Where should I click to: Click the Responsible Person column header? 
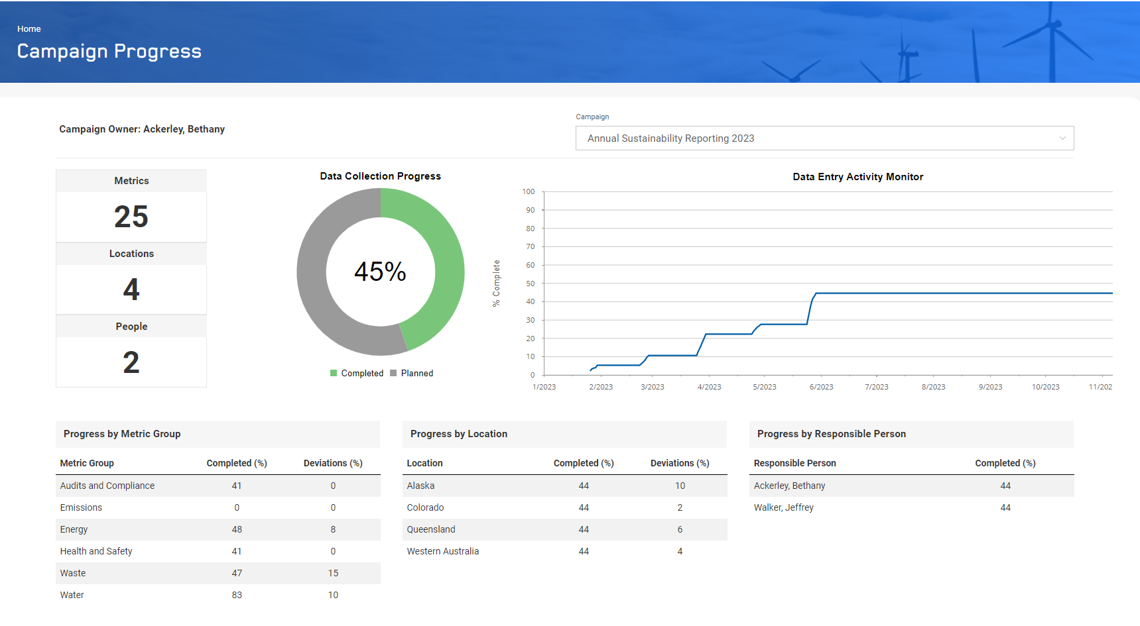tap(794, 463)
